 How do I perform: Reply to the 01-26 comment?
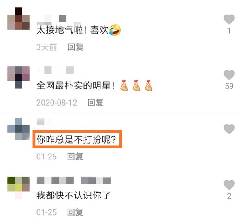(x=75, y=157)
